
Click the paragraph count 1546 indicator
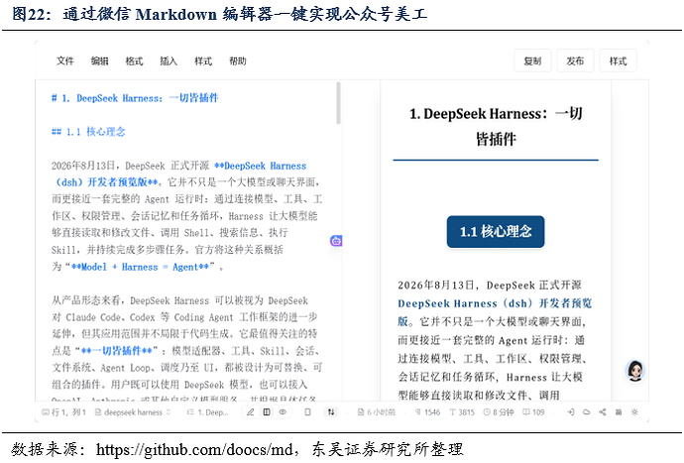pyautogui.click(x=427, y=412)
